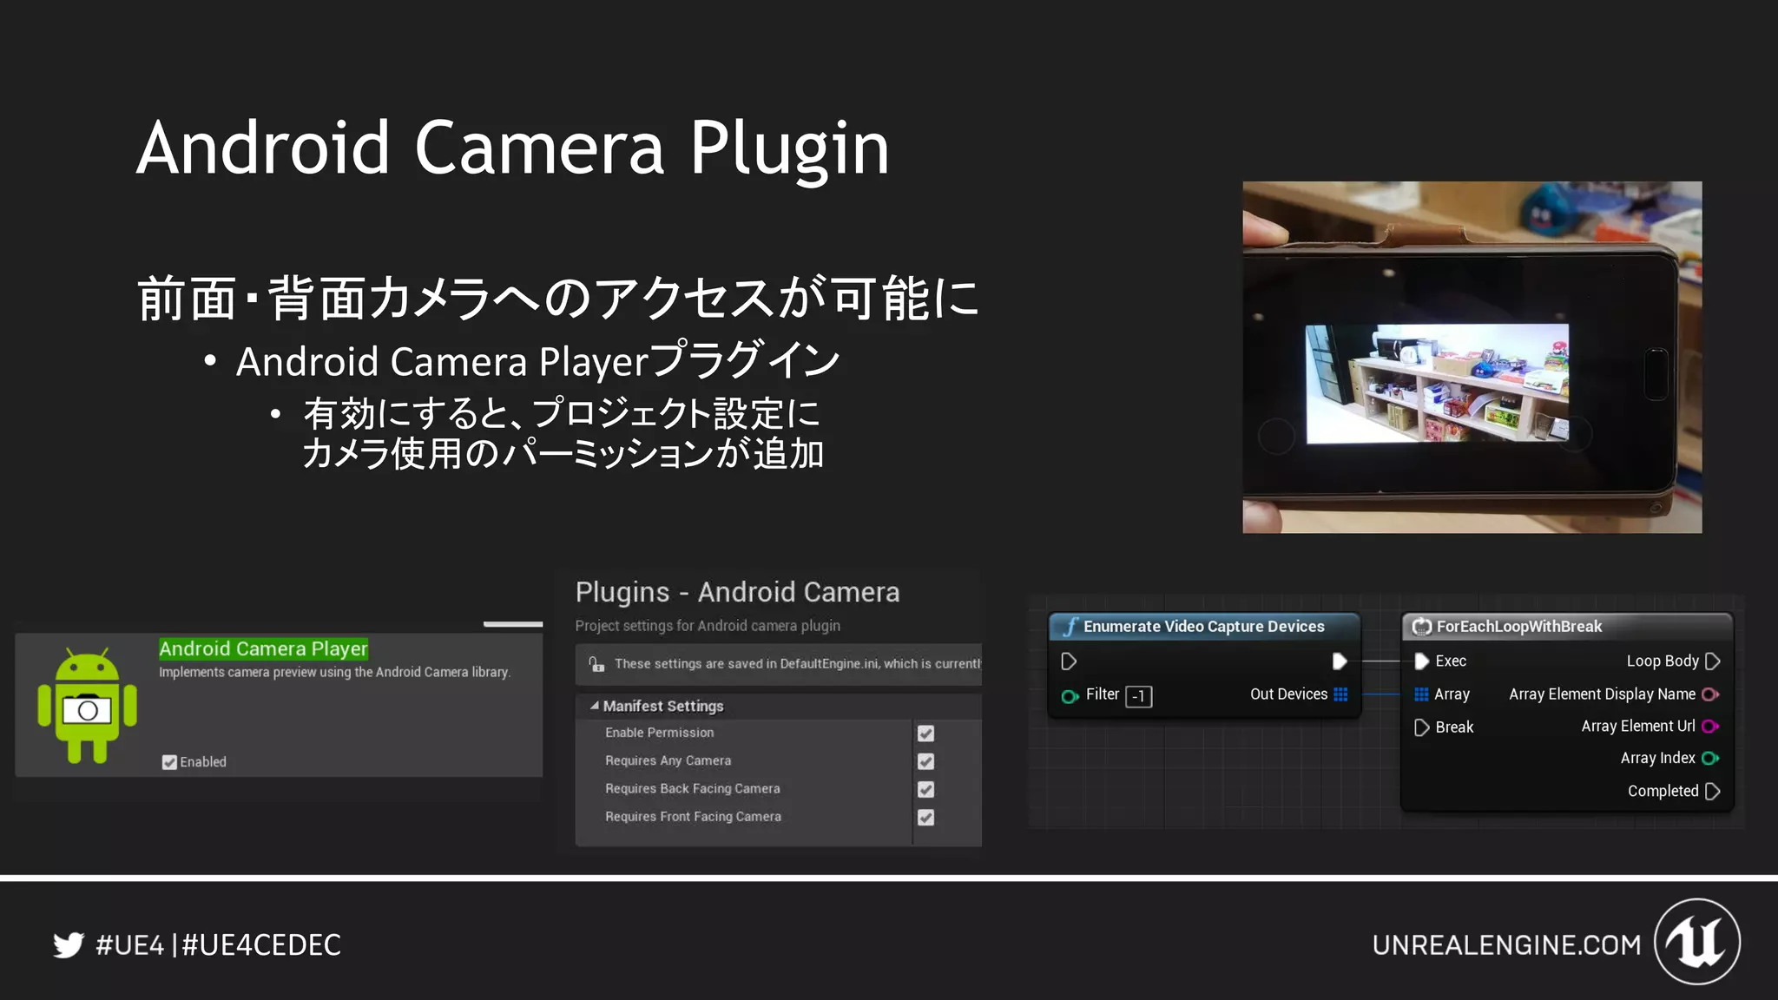
Task: Click the output exec pin of Enumerate node
Action: pos(1340,661)
